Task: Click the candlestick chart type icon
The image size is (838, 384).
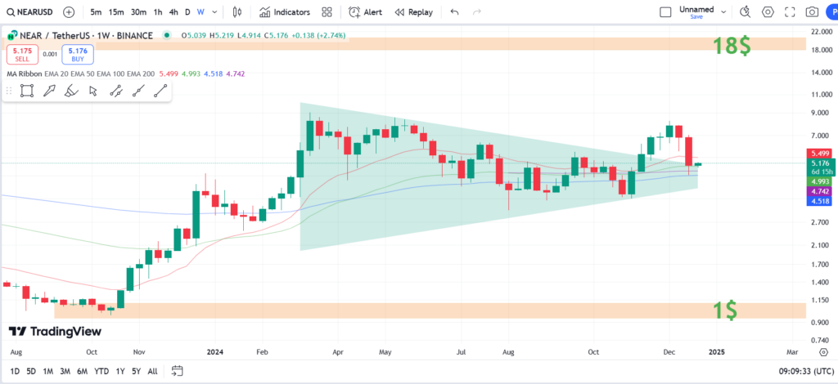Action: coord(237,12)
